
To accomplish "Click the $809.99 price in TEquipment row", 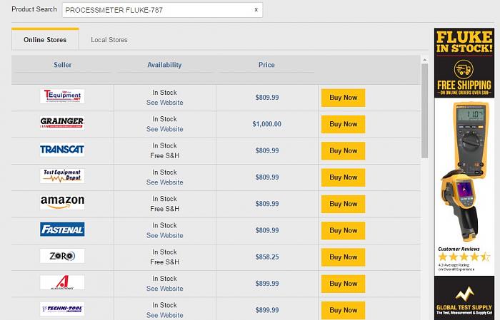I will [267, 98].
